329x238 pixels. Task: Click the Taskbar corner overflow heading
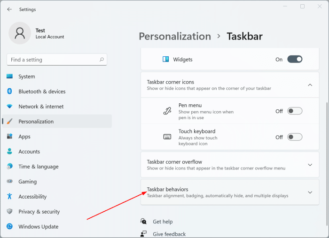coord(174,162)
